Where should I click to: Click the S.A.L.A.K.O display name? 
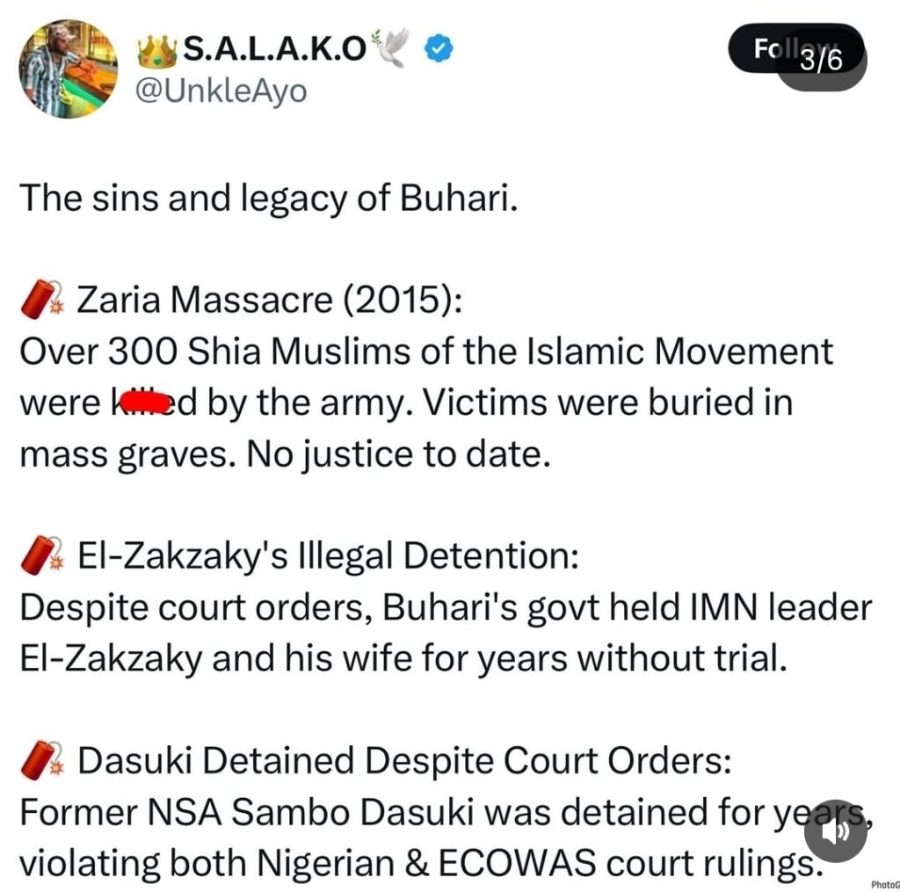(274, 51)
